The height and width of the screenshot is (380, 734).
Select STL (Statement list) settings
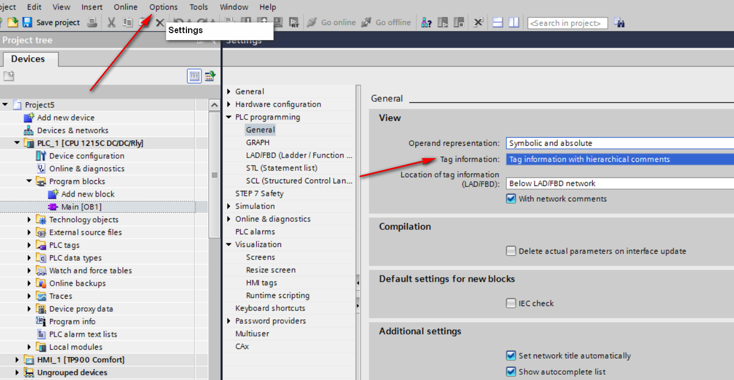(282, 168)
